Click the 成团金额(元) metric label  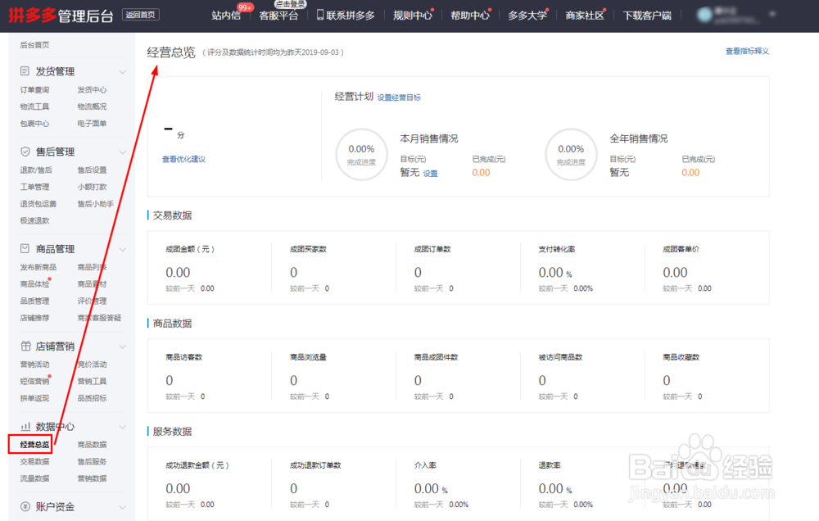tap(190, 249)
